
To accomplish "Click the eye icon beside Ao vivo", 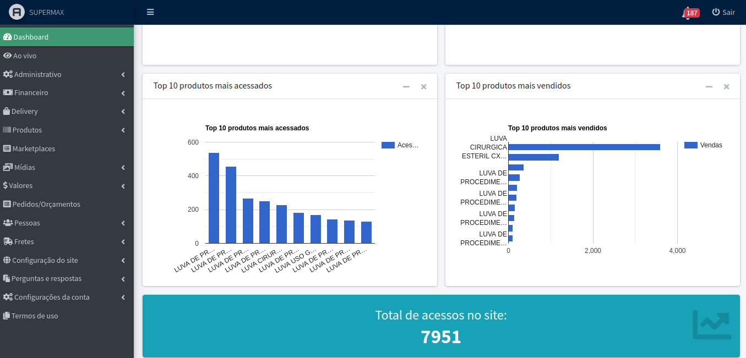I will 7,56.
